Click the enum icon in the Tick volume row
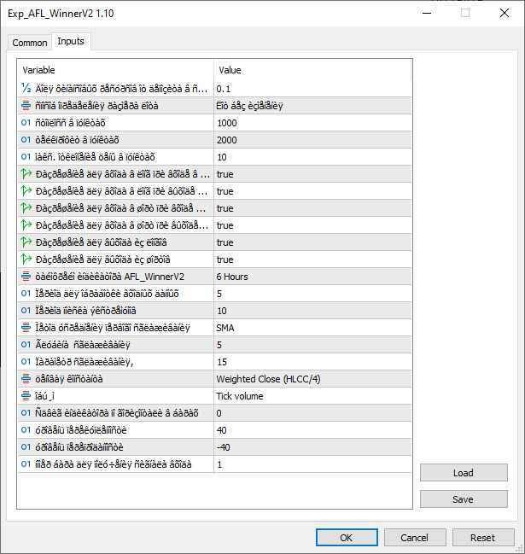 pos(26,396)
